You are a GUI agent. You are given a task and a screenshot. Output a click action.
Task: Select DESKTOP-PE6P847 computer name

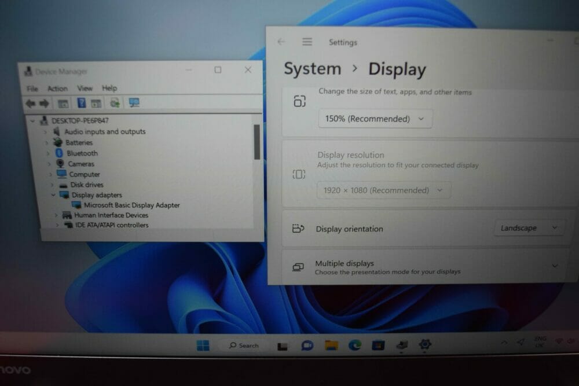click(x=80, y=121)
